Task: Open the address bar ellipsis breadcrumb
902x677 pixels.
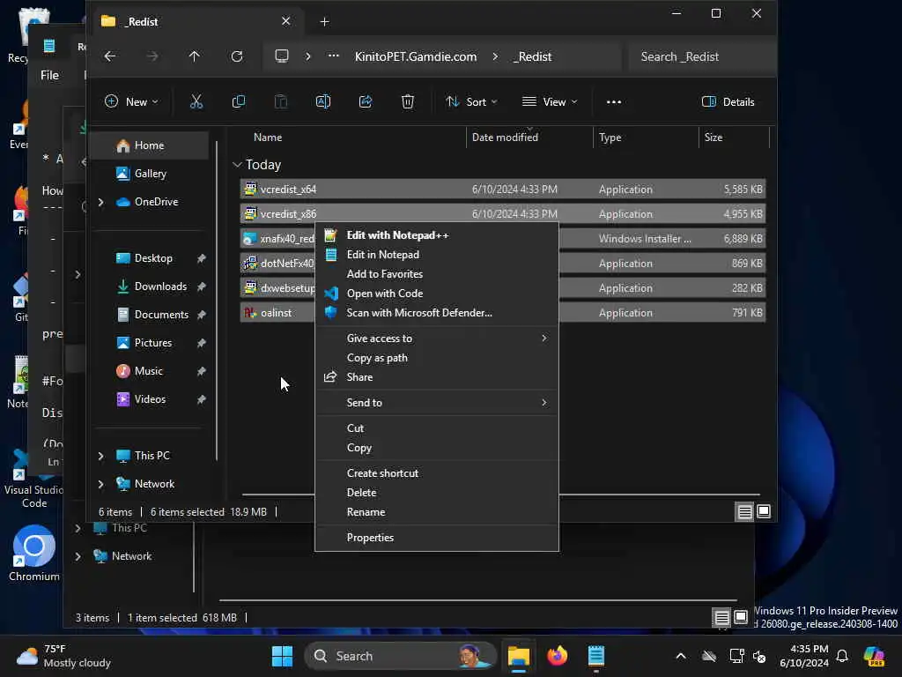Action: (334, 56)
